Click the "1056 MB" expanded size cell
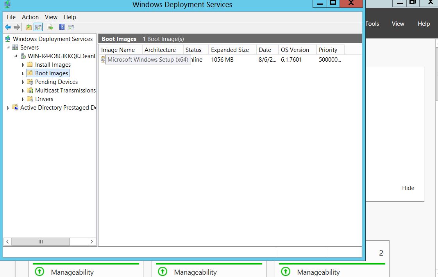This screenshot has width=438, height=277. pyautogui.click(x=222, y=59)
